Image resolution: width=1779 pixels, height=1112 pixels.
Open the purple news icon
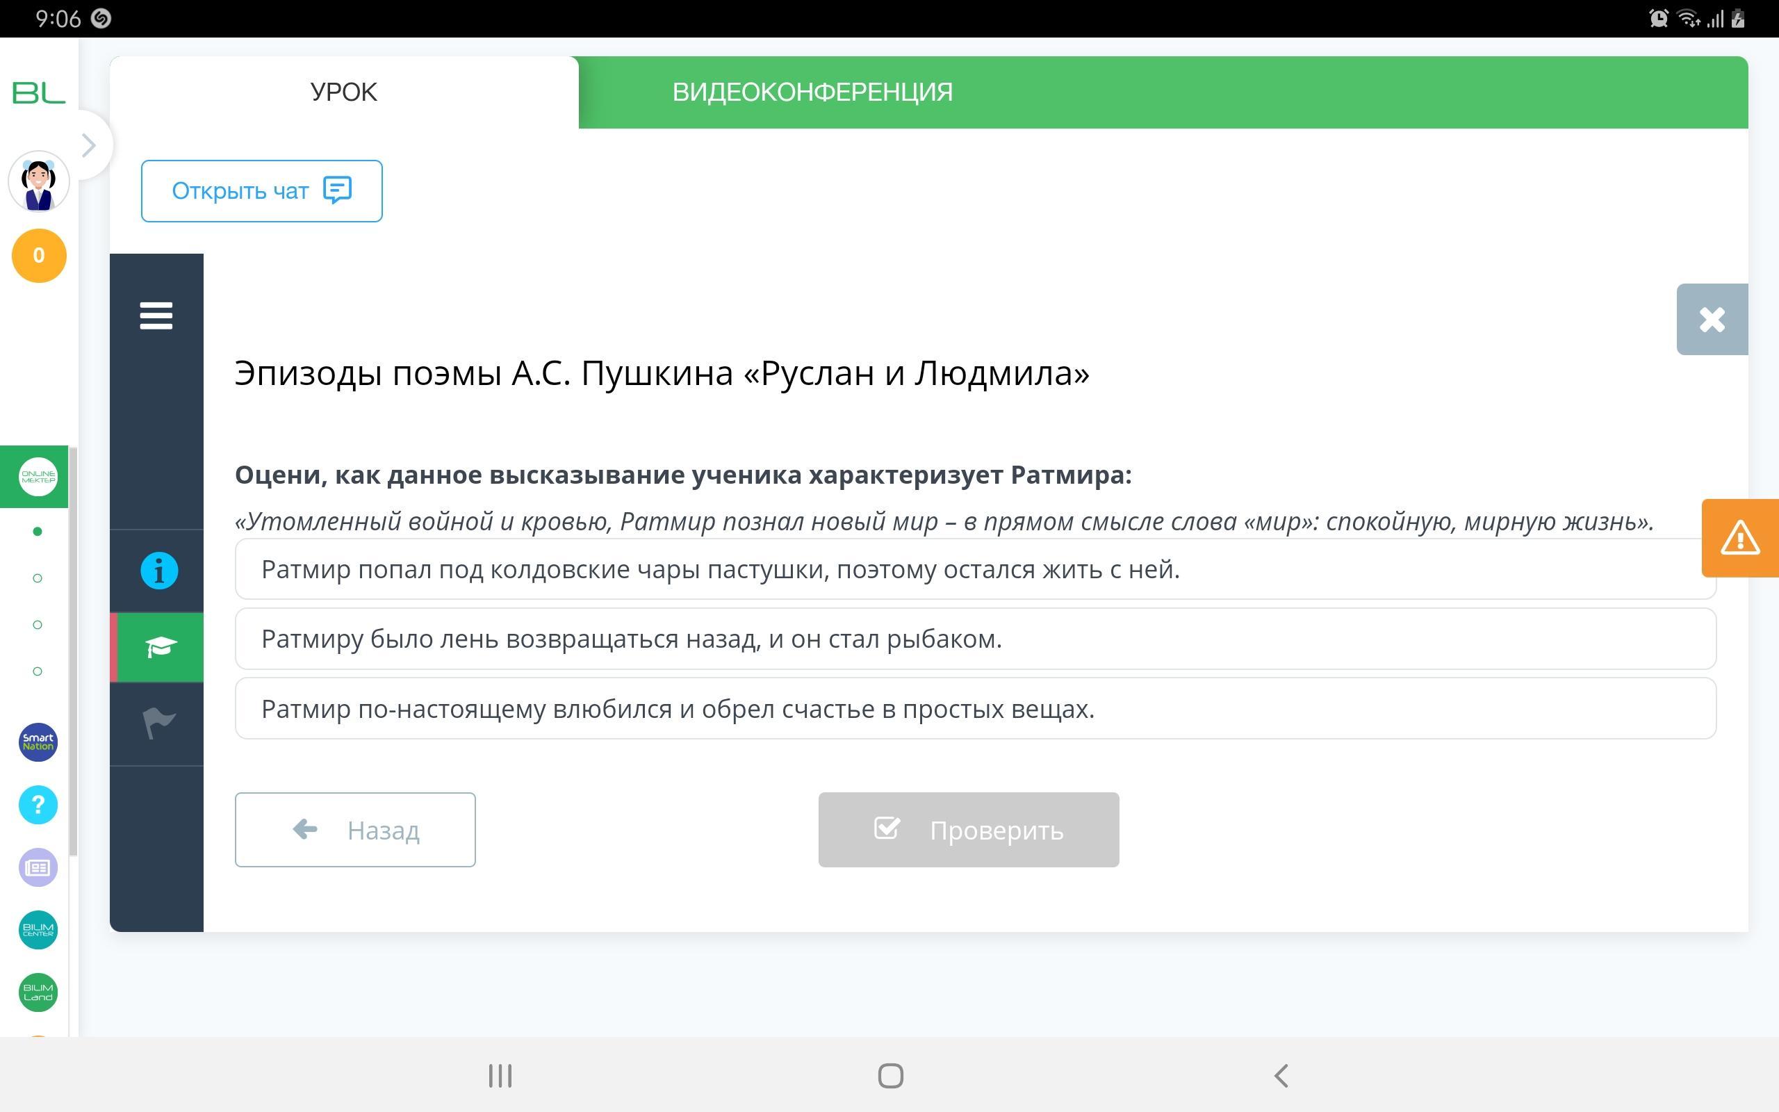tap(38, 868)
